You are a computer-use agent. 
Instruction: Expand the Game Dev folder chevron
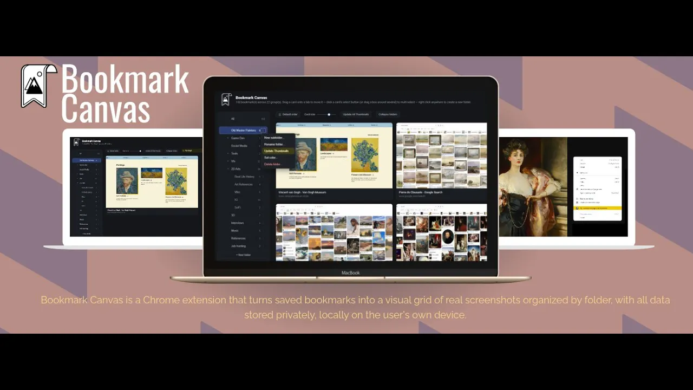(228, 138)
